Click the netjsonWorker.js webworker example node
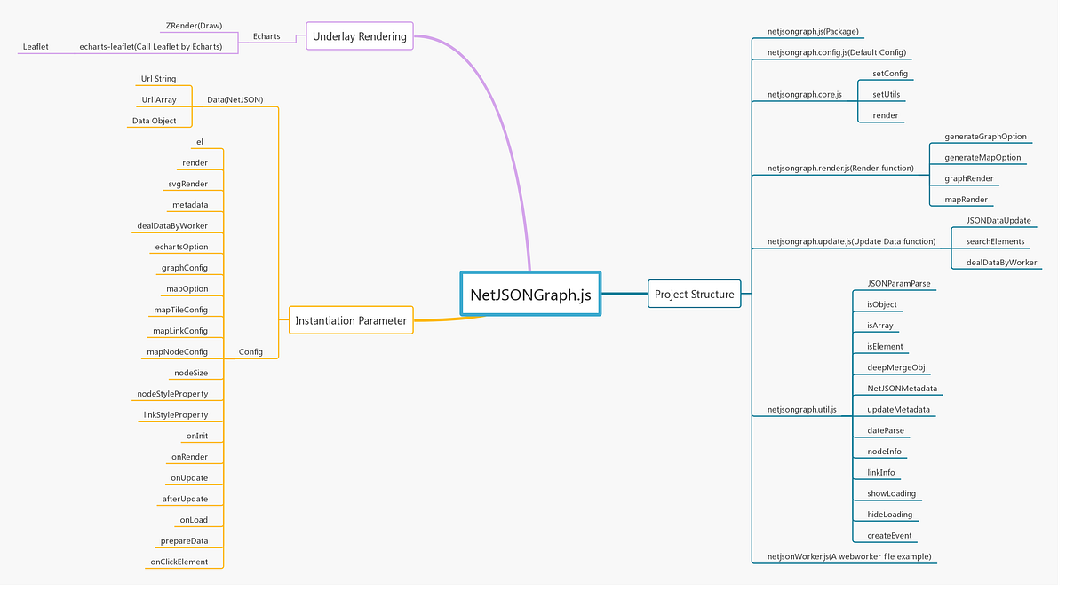The height and width of the screenshot is (590, 1066). 850,558
